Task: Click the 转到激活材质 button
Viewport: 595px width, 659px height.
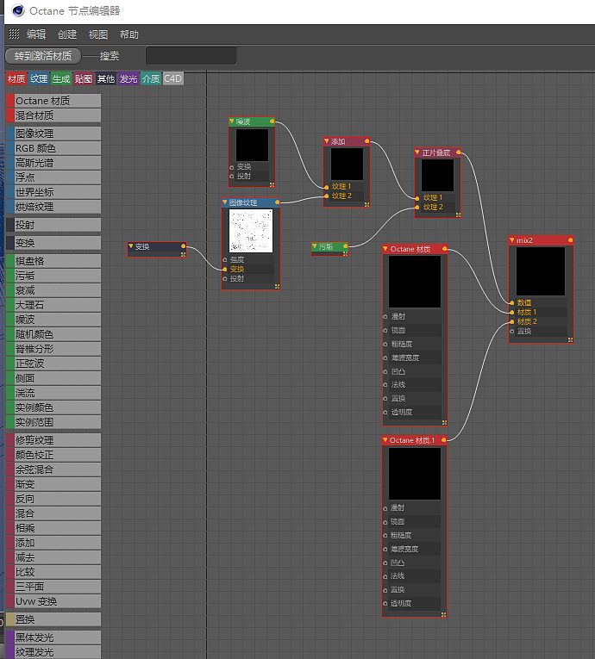Action: pos(43,56)
